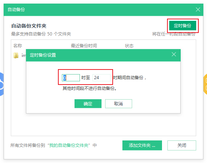Image resolution: width=207 pixels, height=163 pixels.
Task: Click the 添加文件夹 ... button
Action: pyautogui.click(x=142, y=145)
